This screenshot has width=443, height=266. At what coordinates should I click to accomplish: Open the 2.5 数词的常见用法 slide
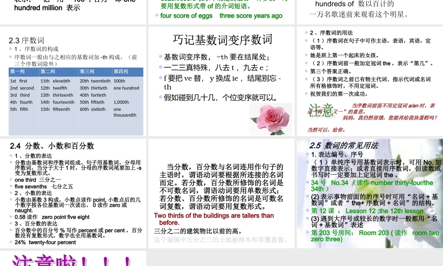pos(370,193)
